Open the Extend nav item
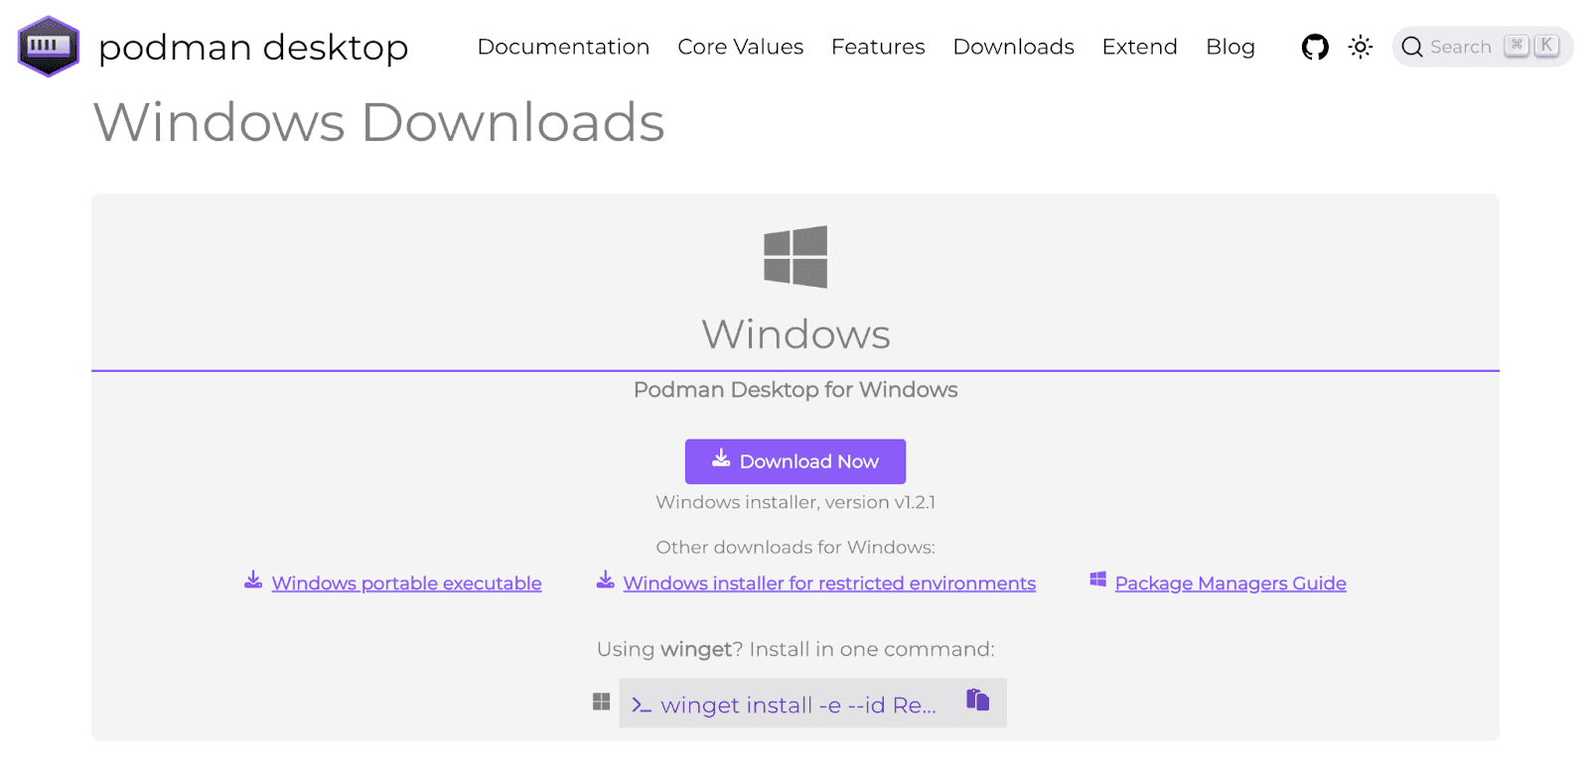Viewport: 1589px width, 768px height. coord(1139,47)
